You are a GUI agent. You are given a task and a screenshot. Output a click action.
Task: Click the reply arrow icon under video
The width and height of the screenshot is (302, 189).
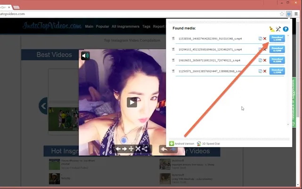(164, 149)
